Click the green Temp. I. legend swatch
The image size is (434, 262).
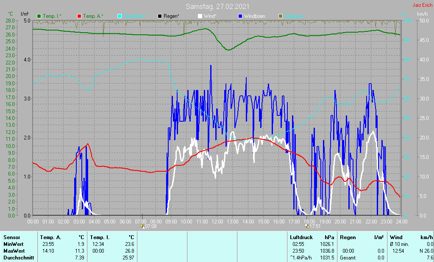[39, 16]
